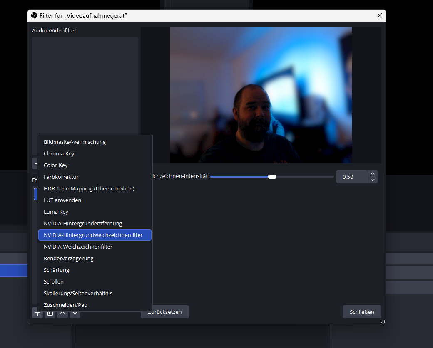Move filter down with the down arrow
Viewport: 433px width, 348px height.
(75, 314)
